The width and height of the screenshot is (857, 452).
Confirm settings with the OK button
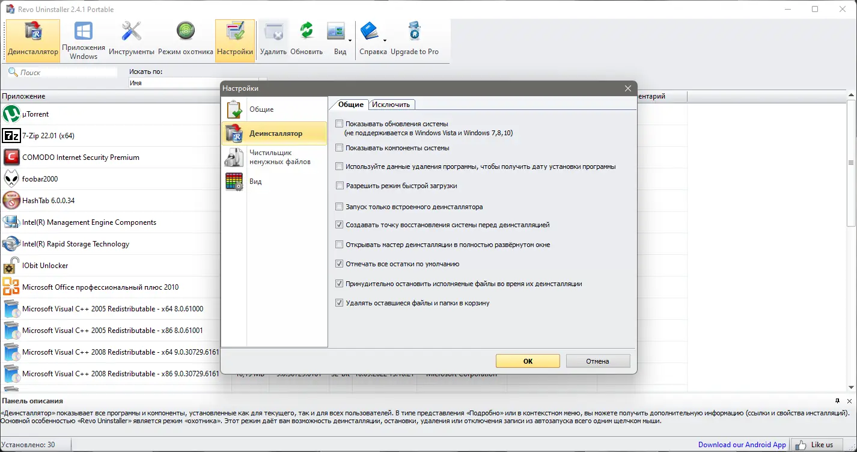528,361
